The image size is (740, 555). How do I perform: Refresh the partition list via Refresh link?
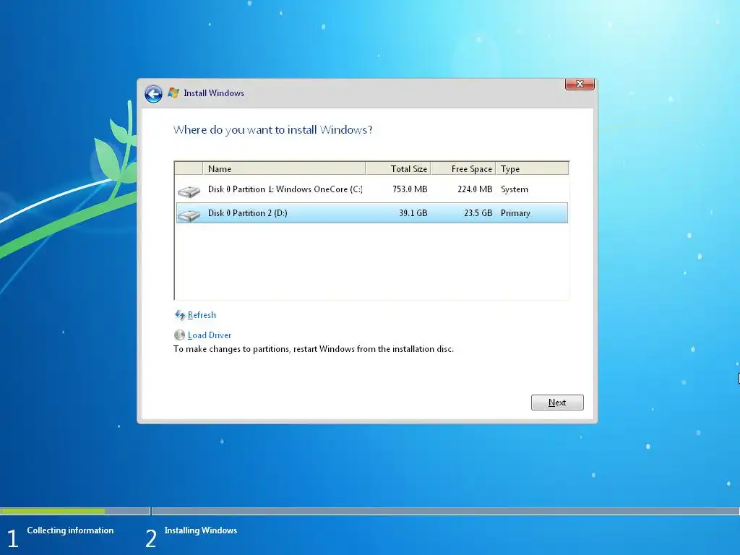tap(202, 315)
